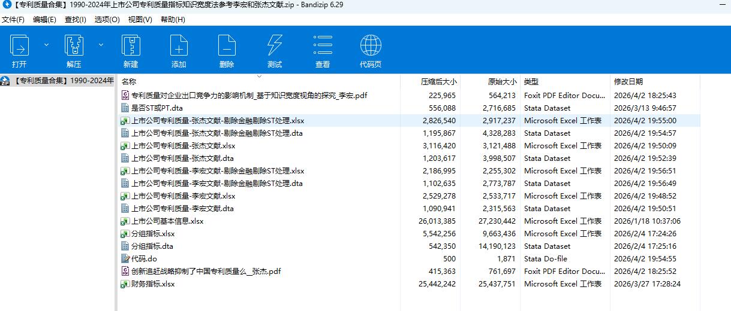Open the 文件(F) menu
Image resolution: width=731 pixels, height=311 pixels.
pyautogui.click(x=13, y=19)
